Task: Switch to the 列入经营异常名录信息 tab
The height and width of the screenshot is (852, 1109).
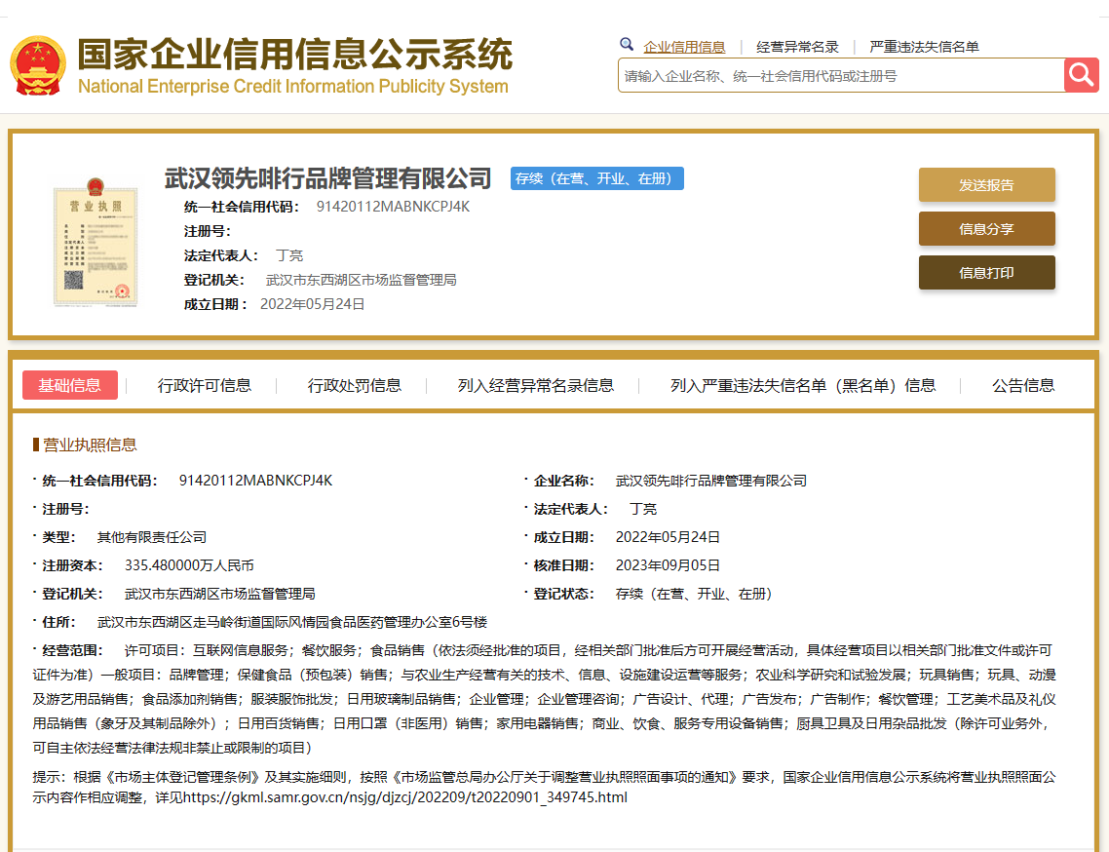Action: (535, 385)
